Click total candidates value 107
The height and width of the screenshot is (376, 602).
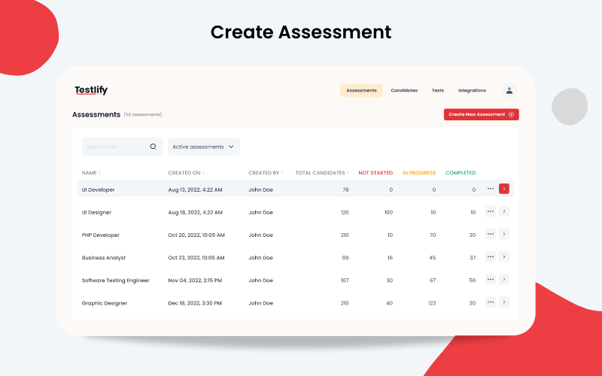click(x=345, y=280)
